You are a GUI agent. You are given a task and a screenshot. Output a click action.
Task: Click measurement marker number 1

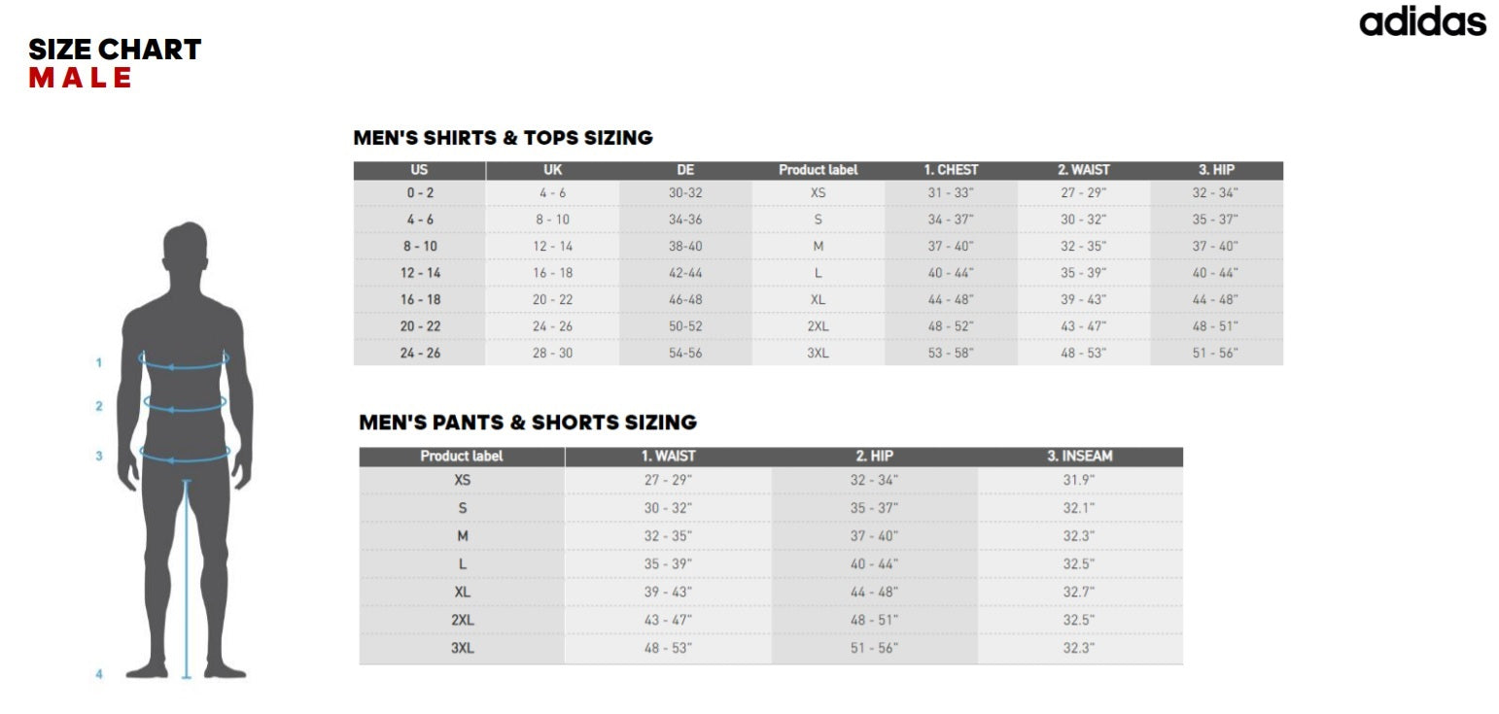coord(98,363)
